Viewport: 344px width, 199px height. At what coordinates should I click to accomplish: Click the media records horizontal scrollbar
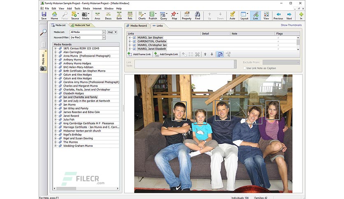86,188
